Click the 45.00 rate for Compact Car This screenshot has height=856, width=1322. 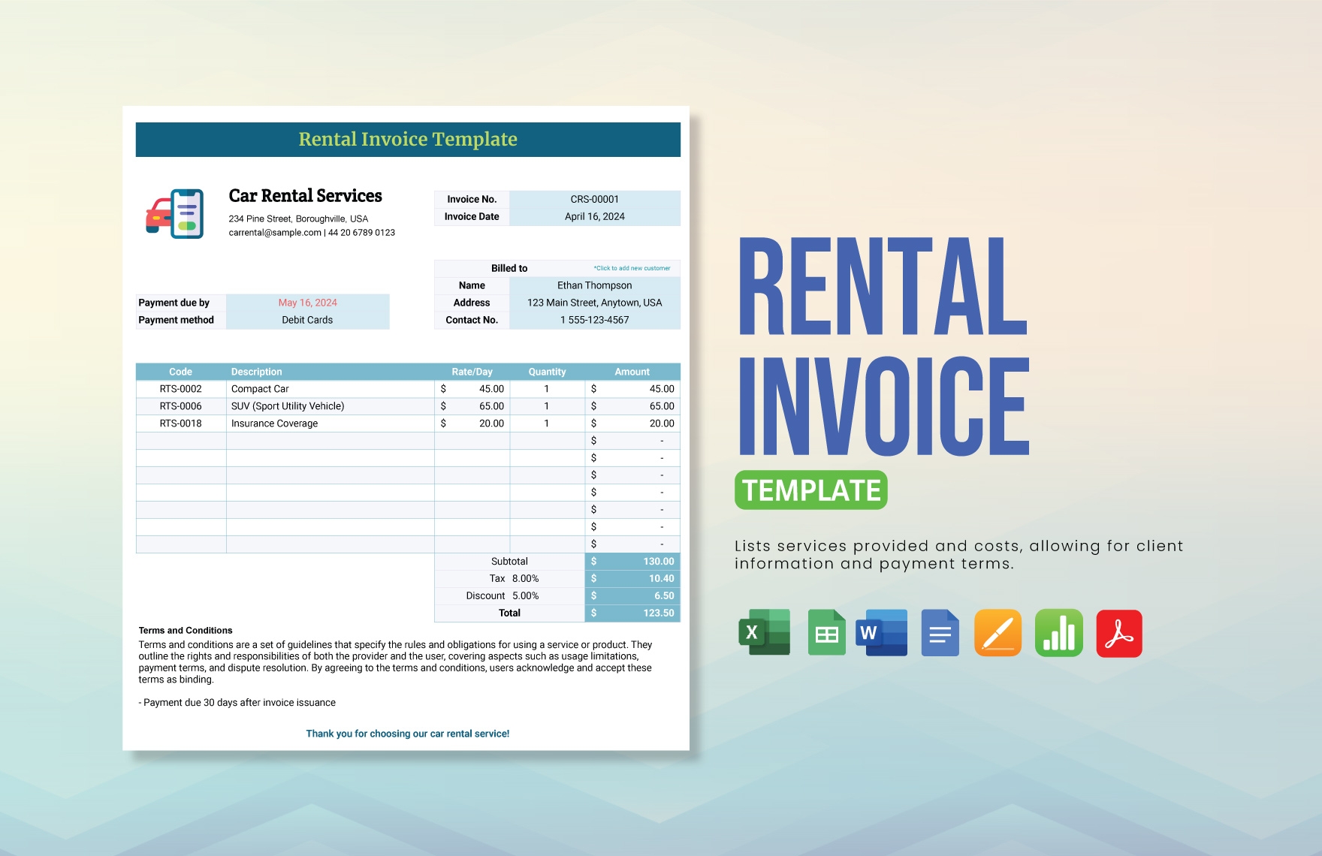472,389
